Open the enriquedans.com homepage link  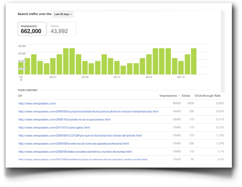[37, 103]
